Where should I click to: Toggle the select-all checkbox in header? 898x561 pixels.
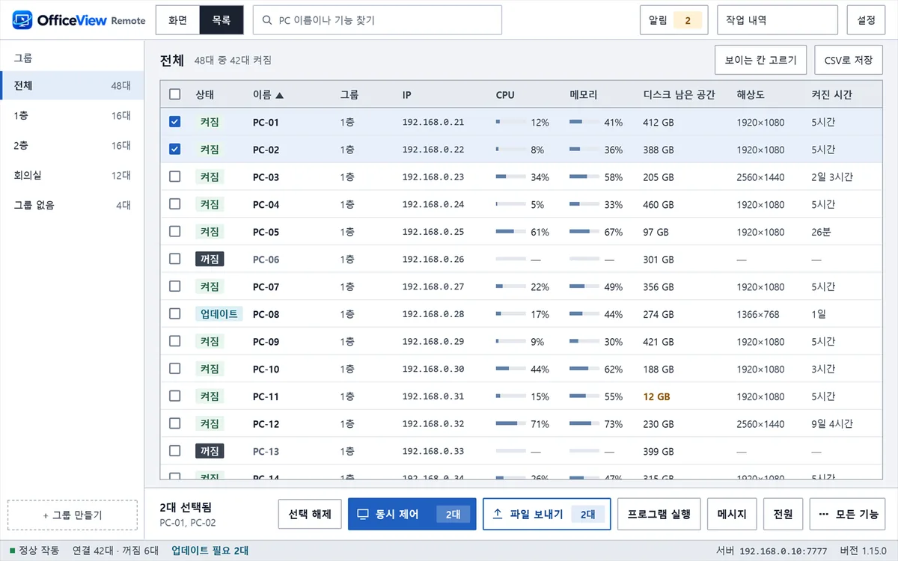pos(175,94)
